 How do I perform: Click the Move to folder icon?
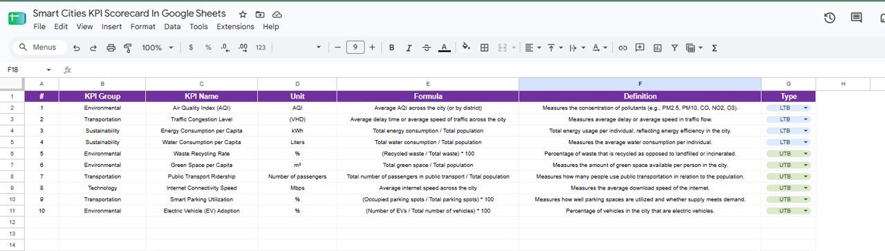click(x=260, y=14)
